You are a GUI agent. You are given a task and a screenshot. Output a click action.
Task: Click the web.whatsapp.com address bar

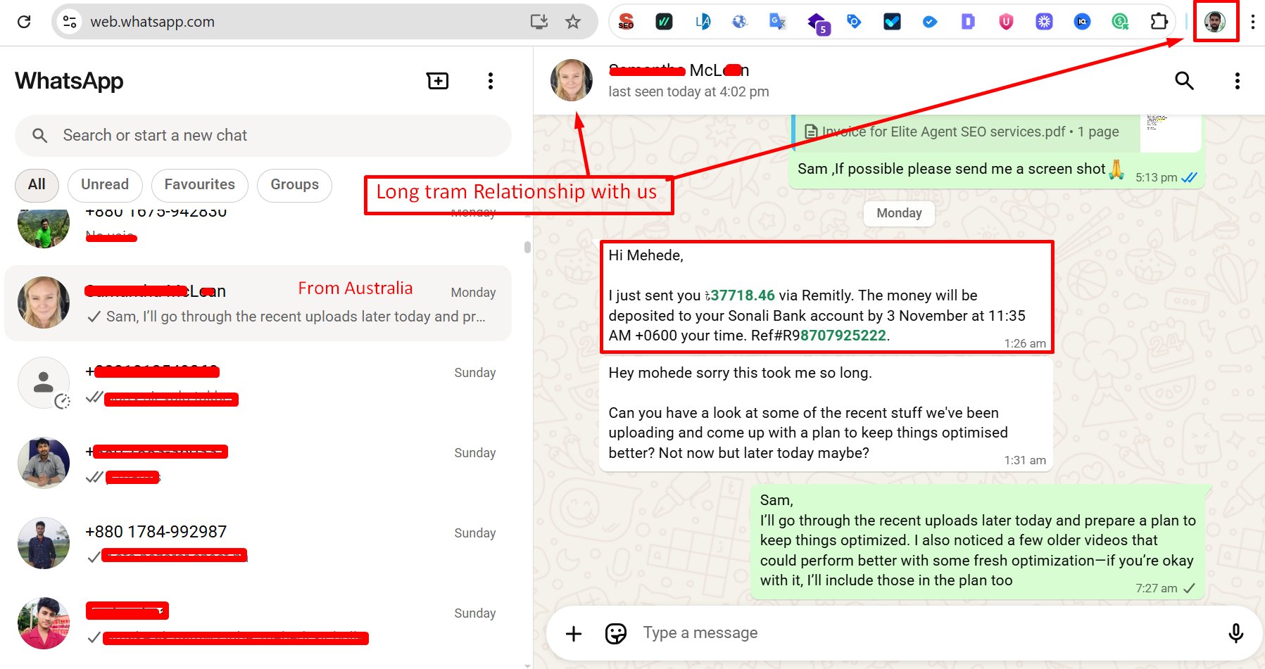tap(324, 22)
